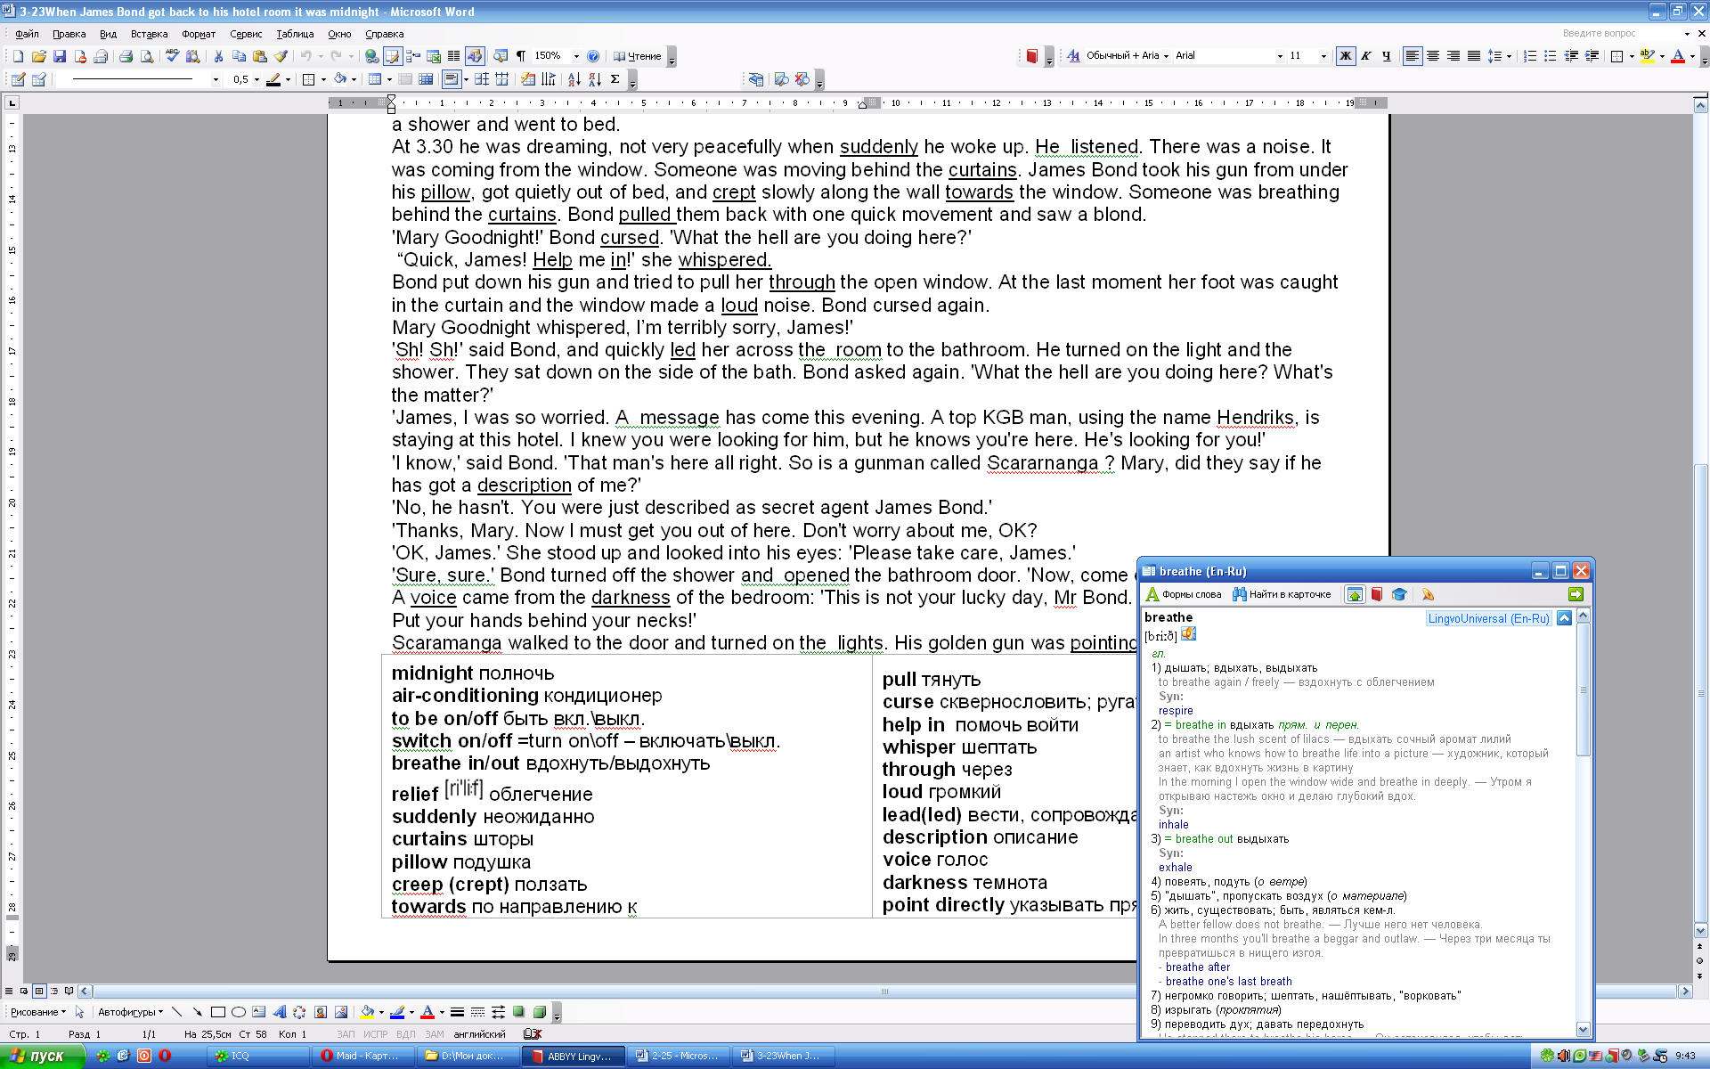Undo the last action
This screenshot has height=1069, width=1710.
point(305,56)
